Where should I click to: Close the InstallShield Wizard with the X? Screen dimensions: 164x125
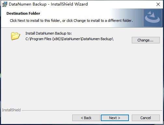[x=158, y=4]
